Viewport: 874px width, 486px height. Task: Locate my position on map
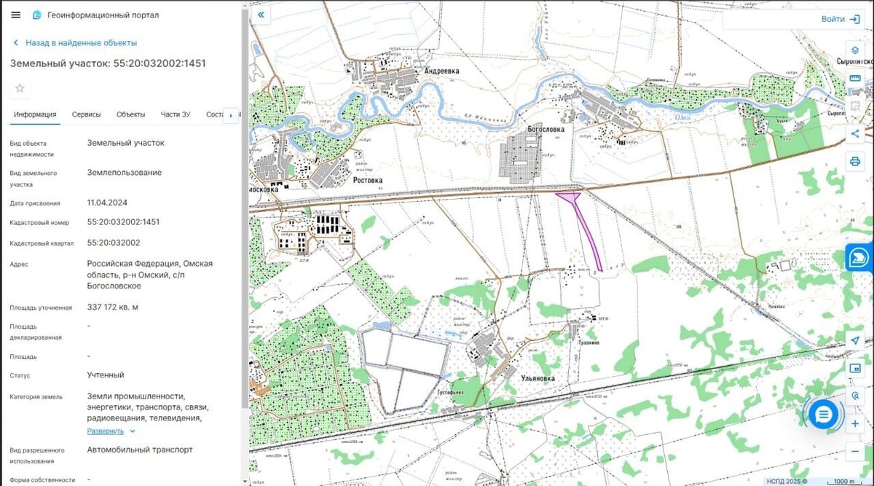click(855, 340)
